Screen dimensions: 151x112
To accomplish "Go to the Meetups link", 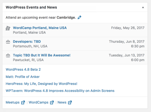I will [x=13, y=102].
